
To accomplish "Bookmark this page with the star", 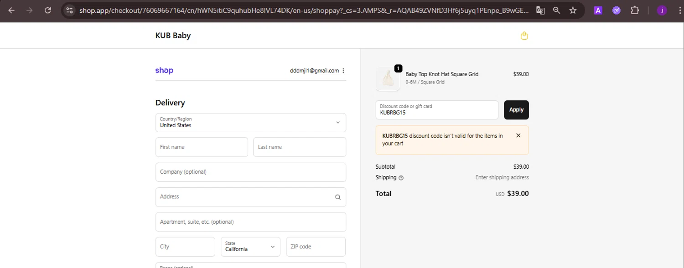I will (x=573, y=10).
